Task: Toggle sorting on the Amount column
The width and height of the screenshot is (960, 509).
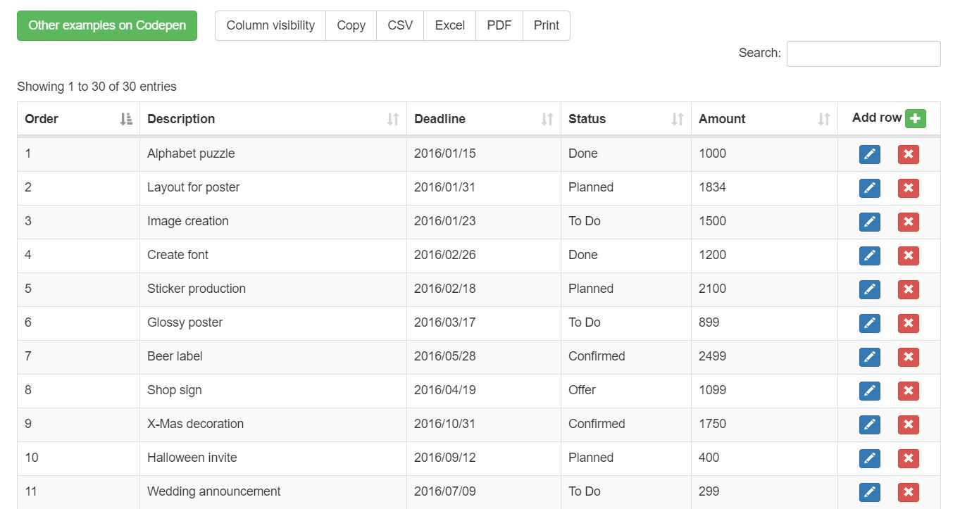Action: [823, 119]
